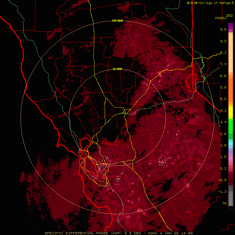Click the "TH" threshold label on the scale
This screenshot has width=235, height=235.
click(x=224, y=203)
